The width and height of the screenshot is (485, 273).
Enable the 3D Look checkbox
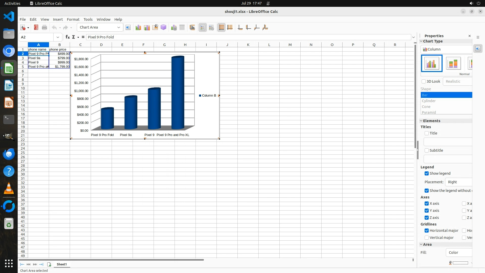click(424, 81)
